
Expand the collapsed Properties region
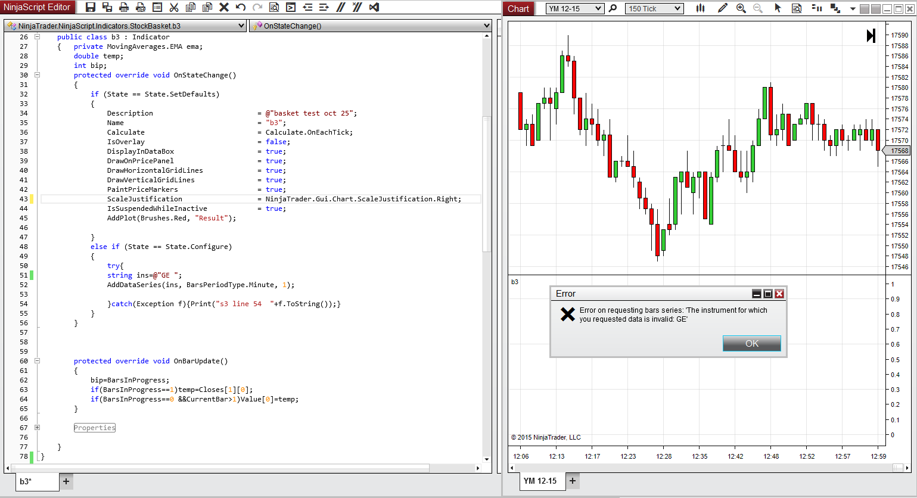click(37, 428)
